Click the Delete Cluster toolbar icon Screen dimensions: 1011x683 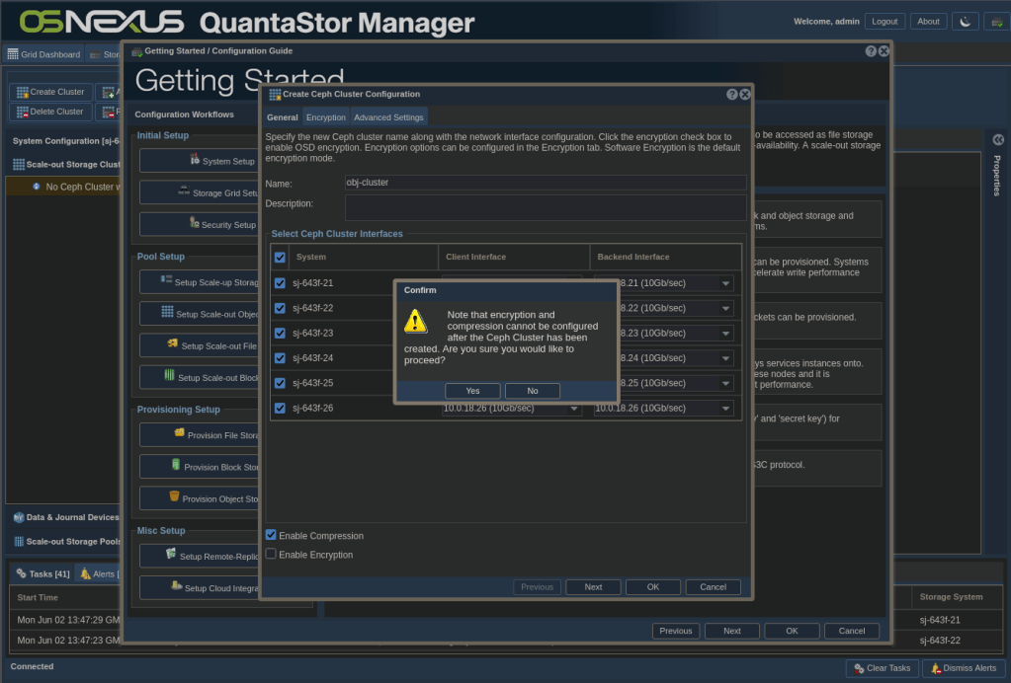coord(22,112)
